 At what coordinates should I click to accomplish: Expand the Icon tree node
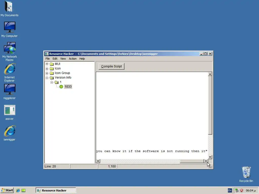(47, 69)
